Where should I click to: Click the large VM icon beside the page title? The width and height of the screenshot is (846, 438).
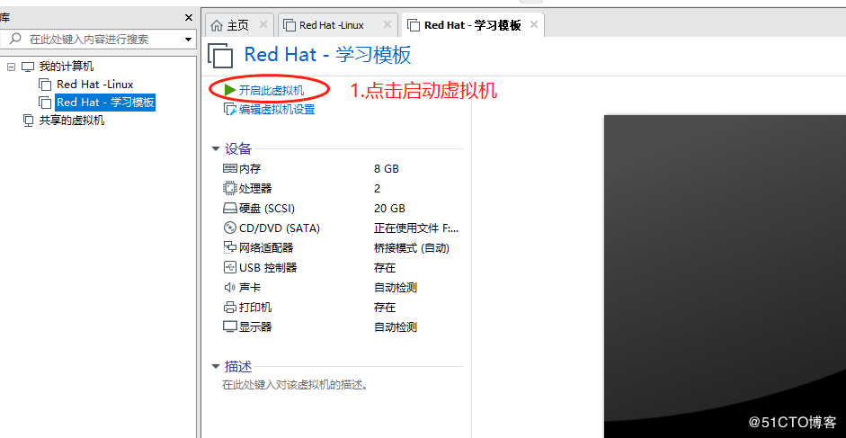(220, 55)
